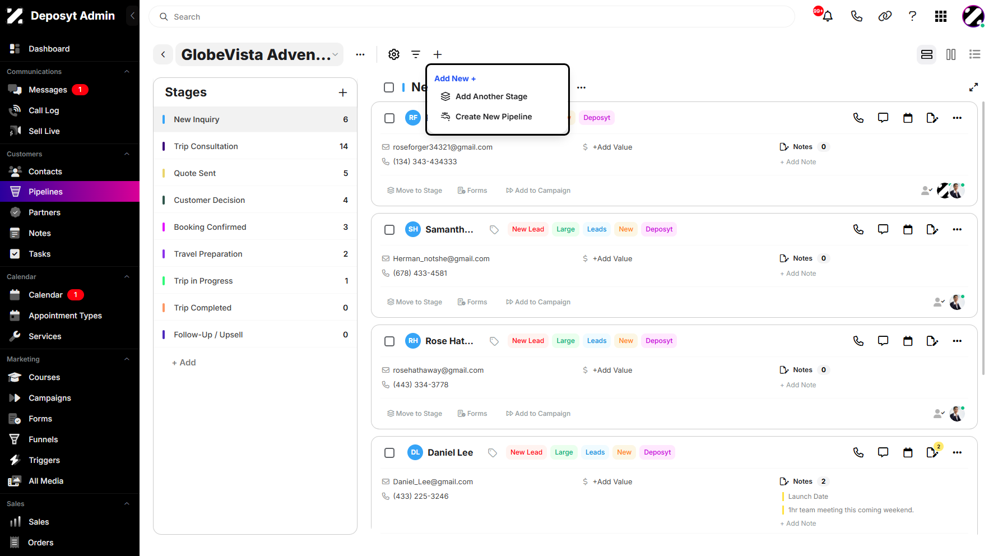Collapse the Customers section
This screenshot has height=556, width=998.
(127, 154)
